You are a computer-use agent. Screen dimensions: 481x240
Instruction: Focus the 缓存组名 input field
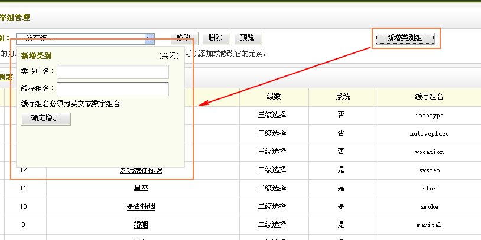[113, 89]
